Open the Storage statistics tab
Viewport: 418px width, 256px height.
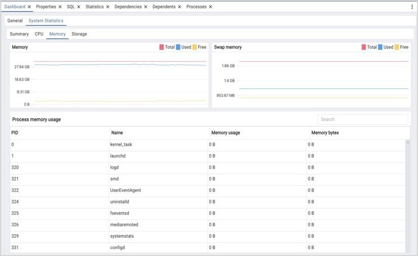[x=79, y=34]
